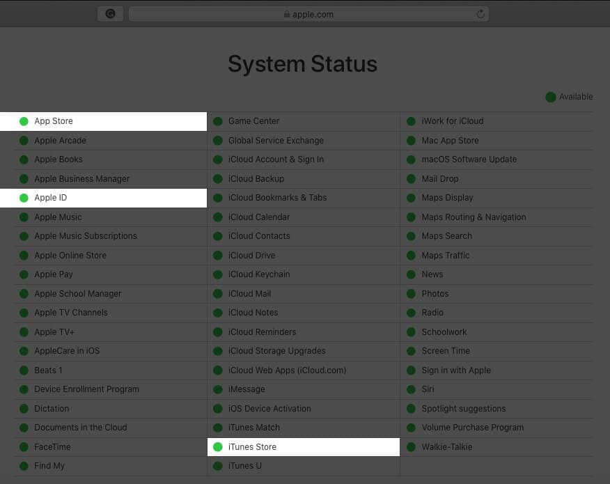Click green dot next to iTunes U
This screenshot has width=610, height=484.
tap(218, 466)
